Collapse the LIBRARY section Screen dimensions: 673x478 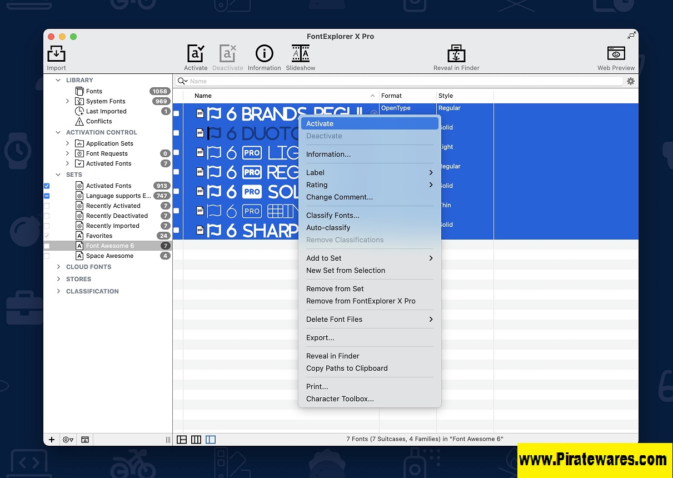coord(58,80)
